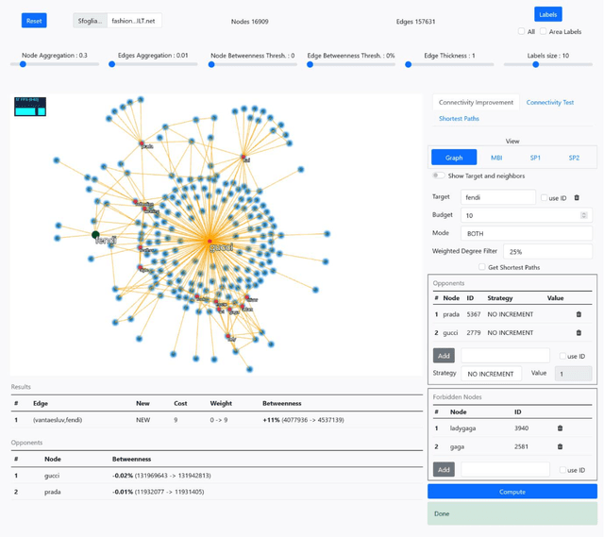Enable the All labels checkbox
Screen dimensions: 604x537
pyautogui.click(x=521, y=31)
